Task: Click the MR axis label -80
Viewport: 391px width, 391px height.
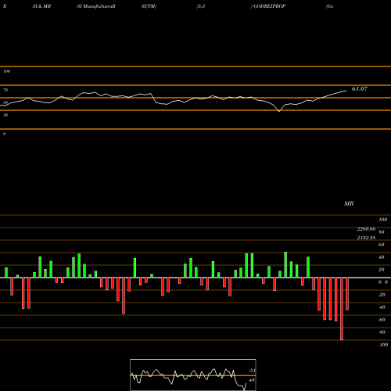Action: pyautogui.click(x=382, y=332)
